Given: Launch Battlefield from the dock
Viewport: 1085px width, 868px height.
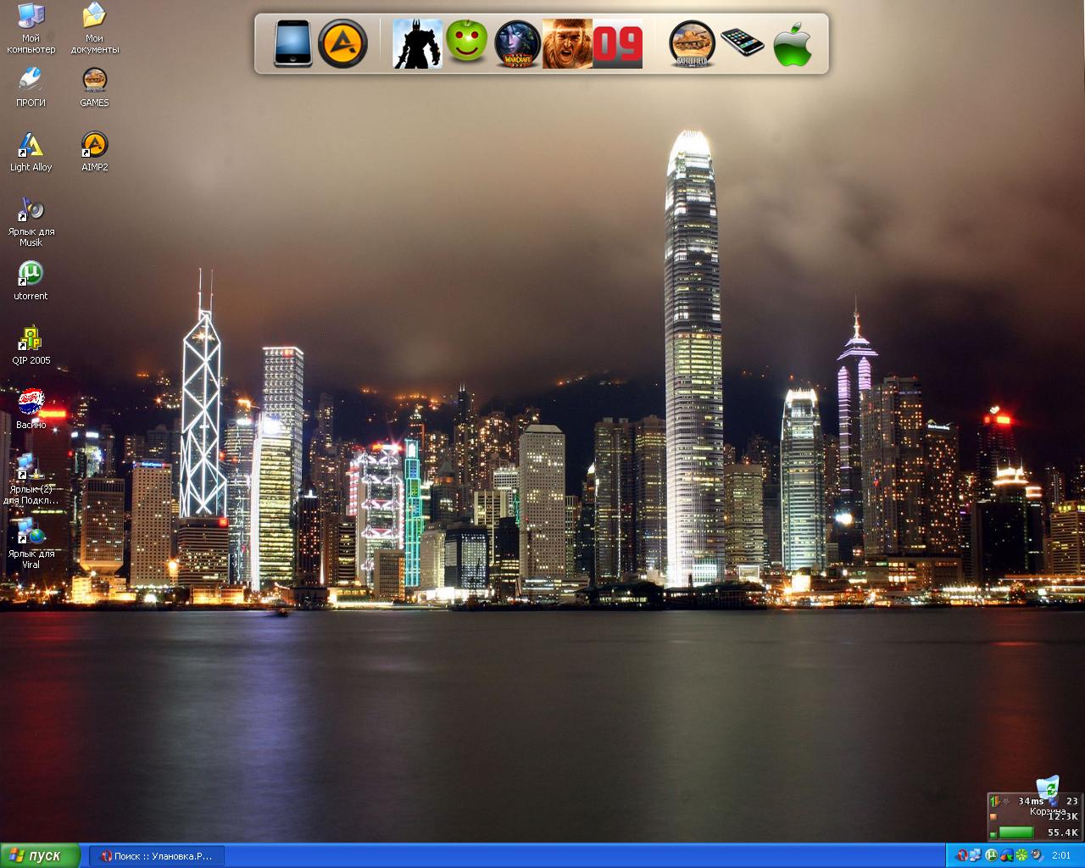Looking at the screenshot, I should 692,44.
